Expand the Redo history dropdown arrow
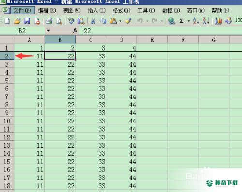 pyautogui.click(x=162, y=21)
